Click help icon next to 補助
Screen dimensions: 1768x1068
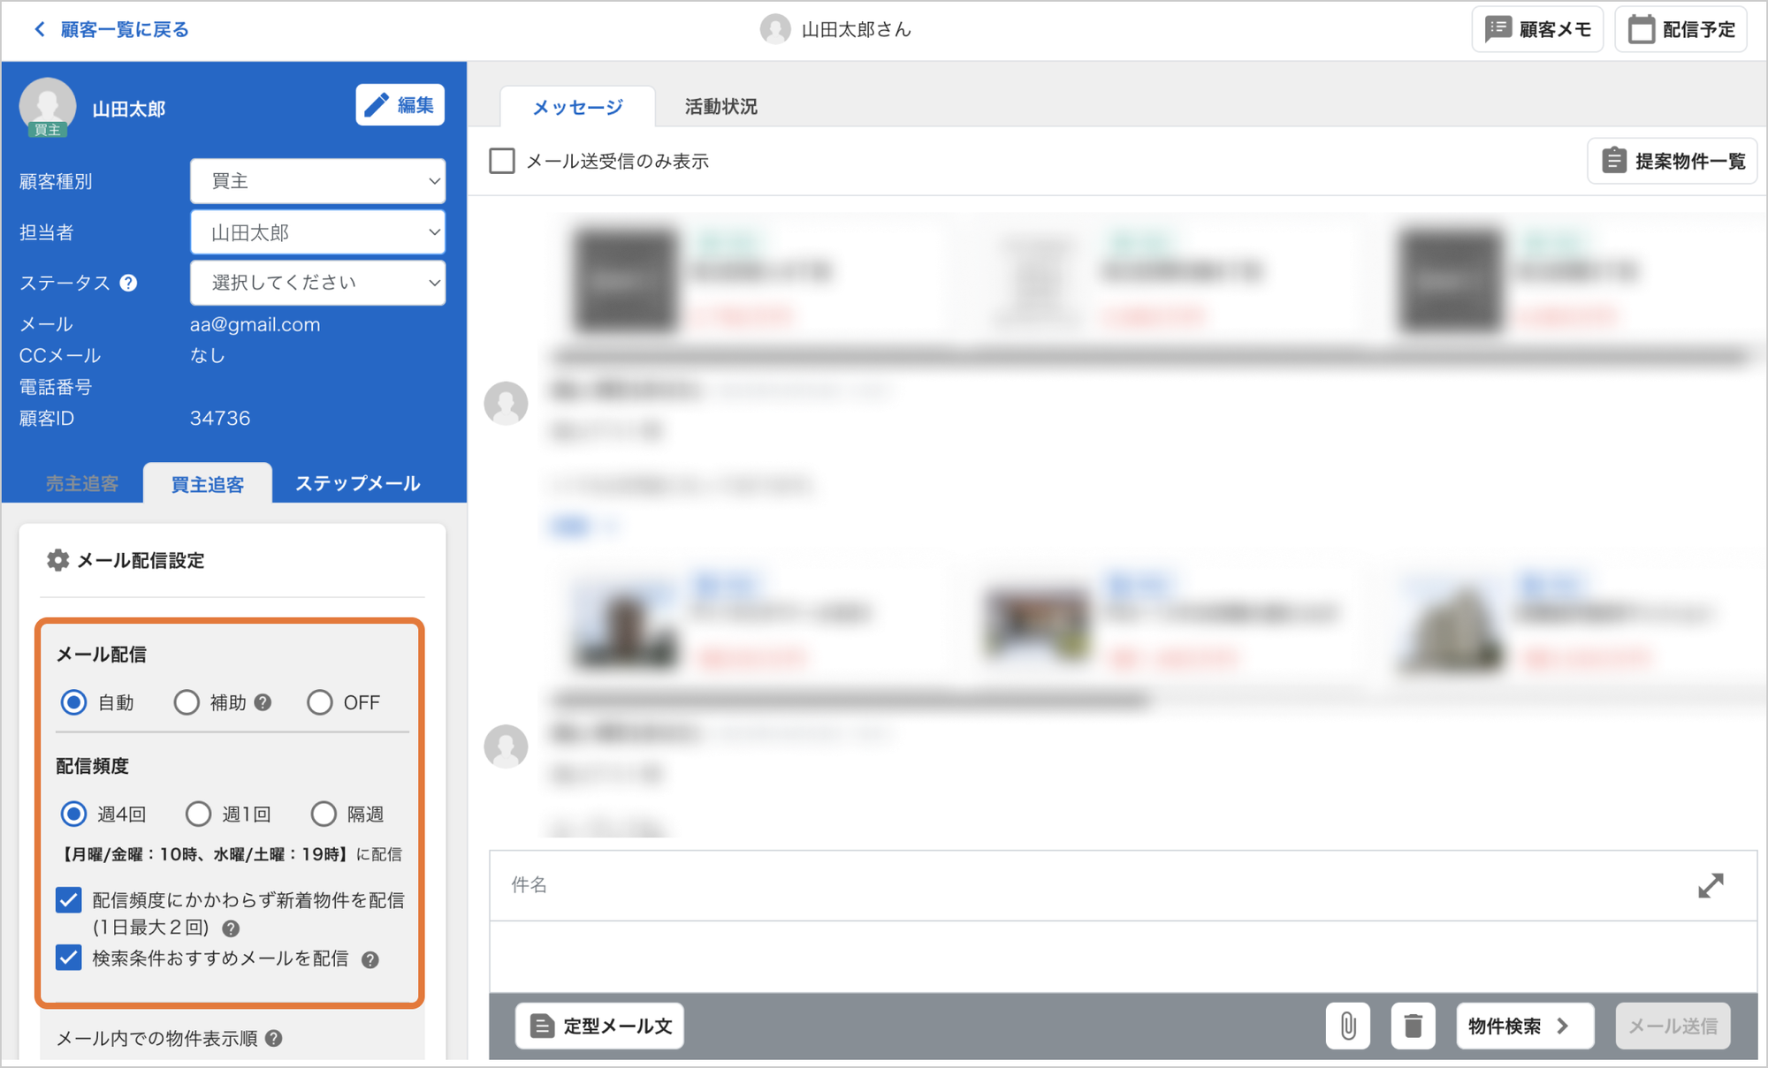[263, 702]
